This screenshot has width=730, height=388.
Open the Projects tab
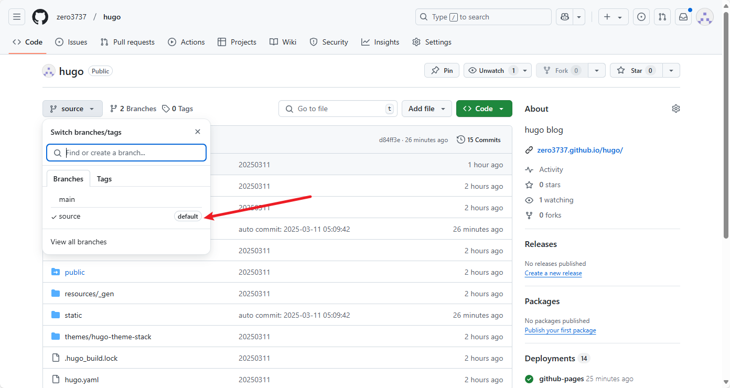tap(237, 42)
